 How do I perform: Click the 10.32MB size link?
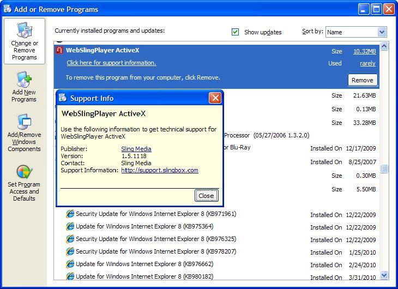click(365, 51)
